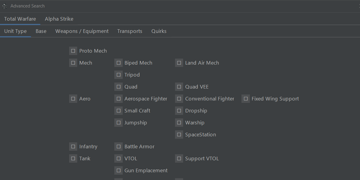Click the MegaMek icon in the title bar
The image size is (360, 180).
tap(4, 6)
